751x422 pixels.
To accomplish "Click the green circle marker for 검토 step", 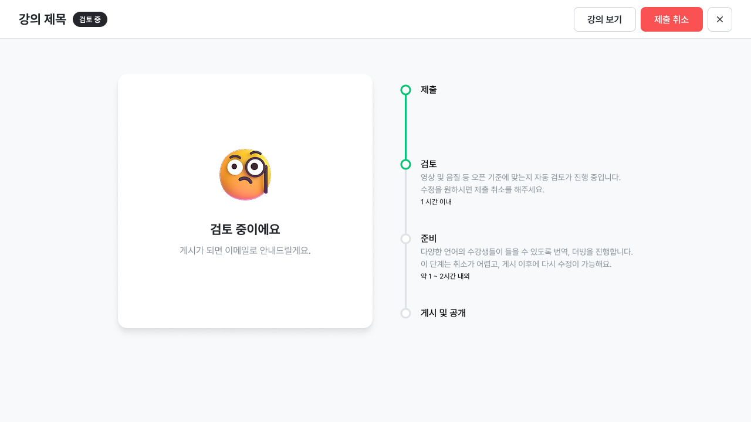I will tap(405, 164).
